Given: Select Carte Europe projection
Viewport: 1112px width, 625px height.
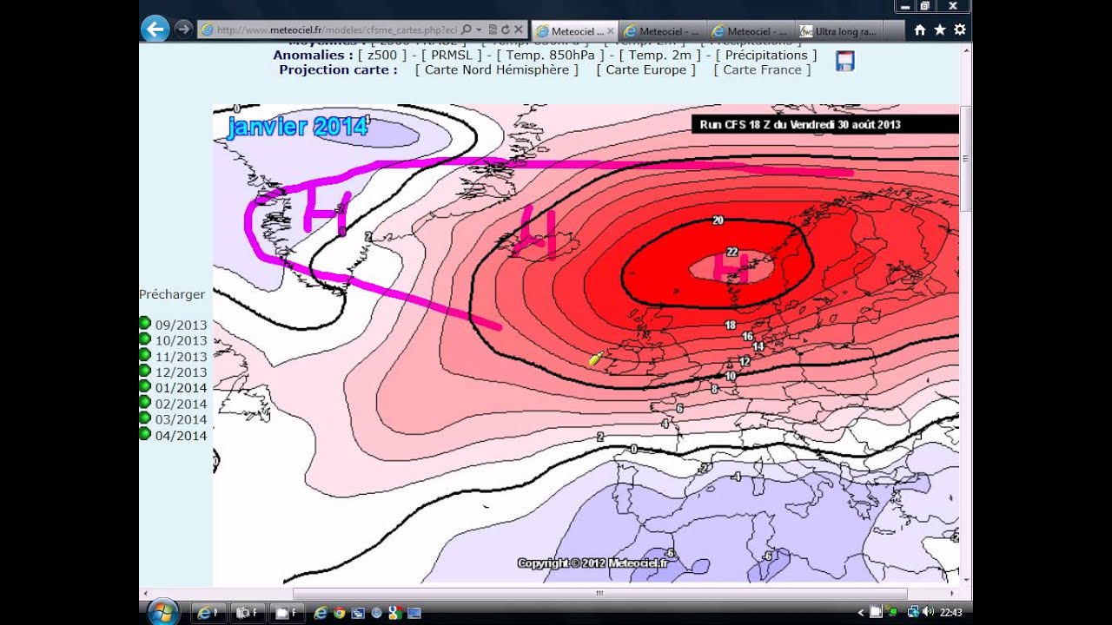Looking at the screenshot, I should (645, 69).
